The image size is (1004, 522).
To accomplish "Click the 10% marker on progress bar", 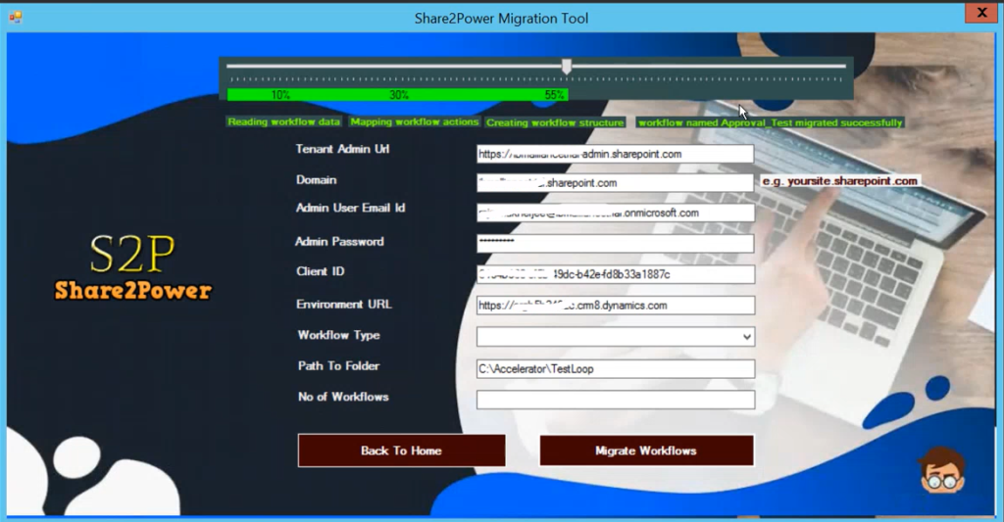I will tap(280, 95).
